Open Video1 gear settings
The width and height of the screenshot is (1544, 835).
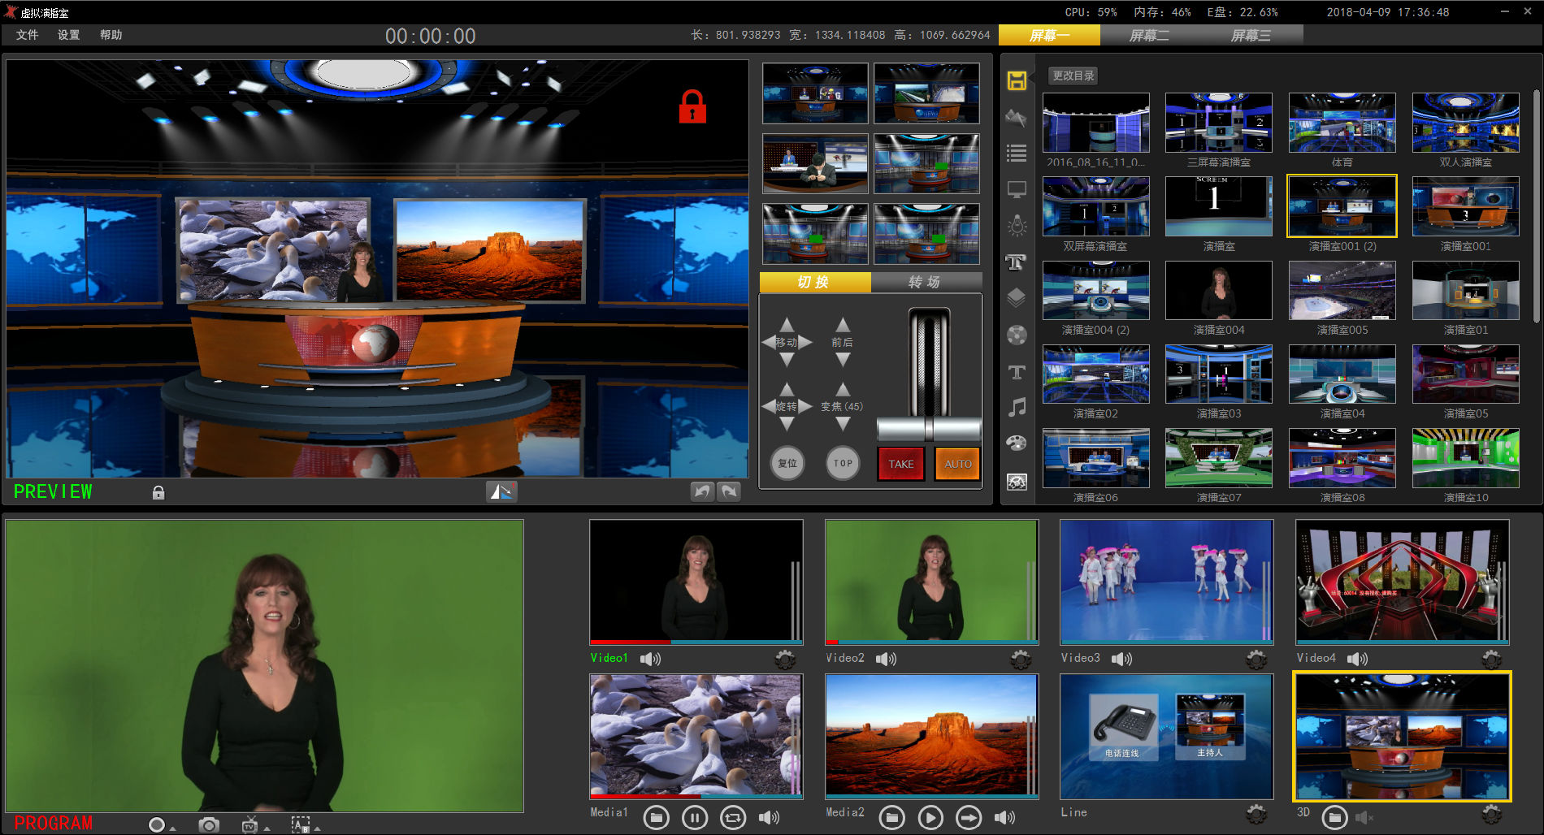[x=785, y=659]
